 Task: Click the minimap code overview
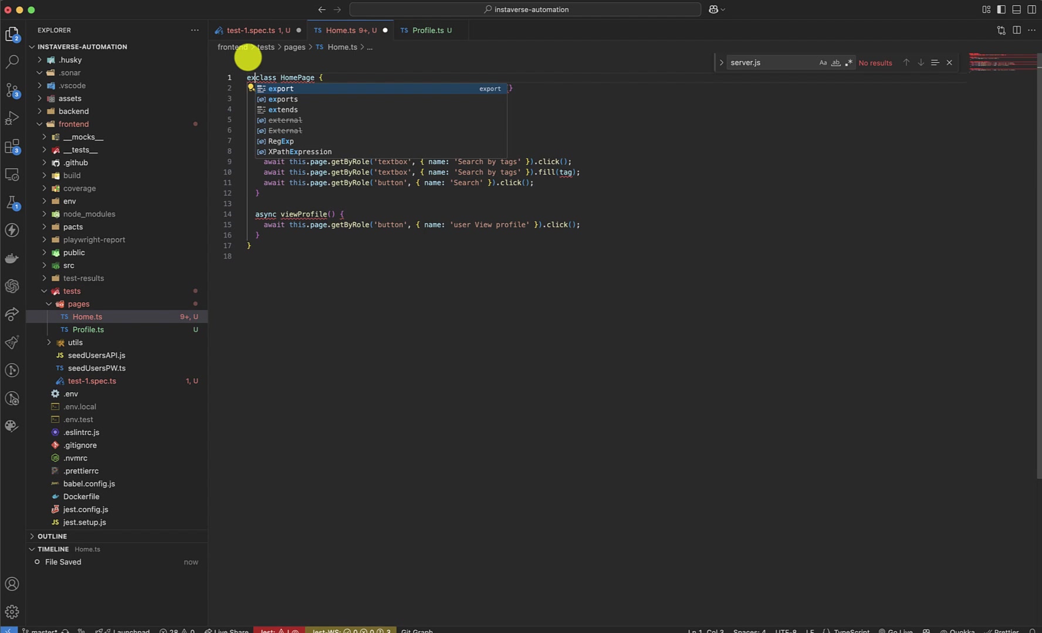[1002, 62]
